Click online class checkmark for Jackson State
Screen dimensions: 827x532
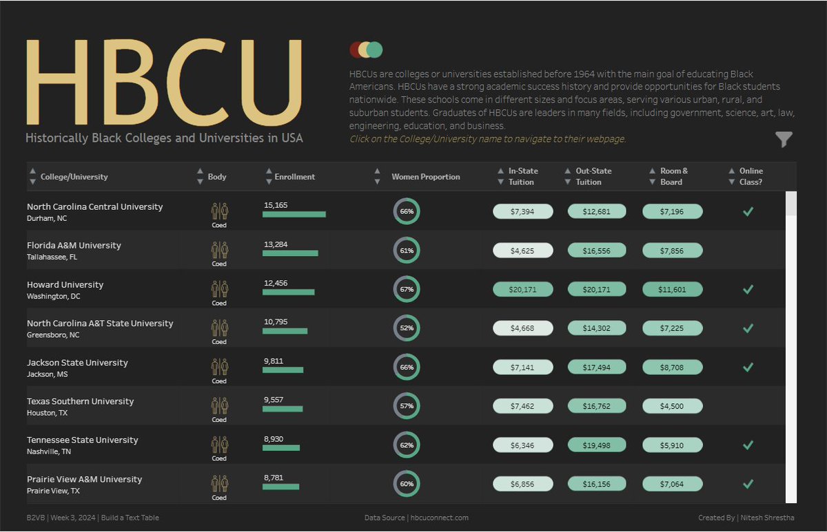(748, 367)
